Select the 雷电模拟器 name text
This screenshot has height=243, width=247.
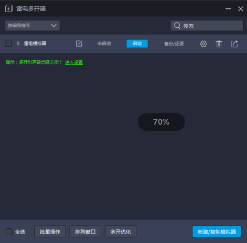click(35, 43)
